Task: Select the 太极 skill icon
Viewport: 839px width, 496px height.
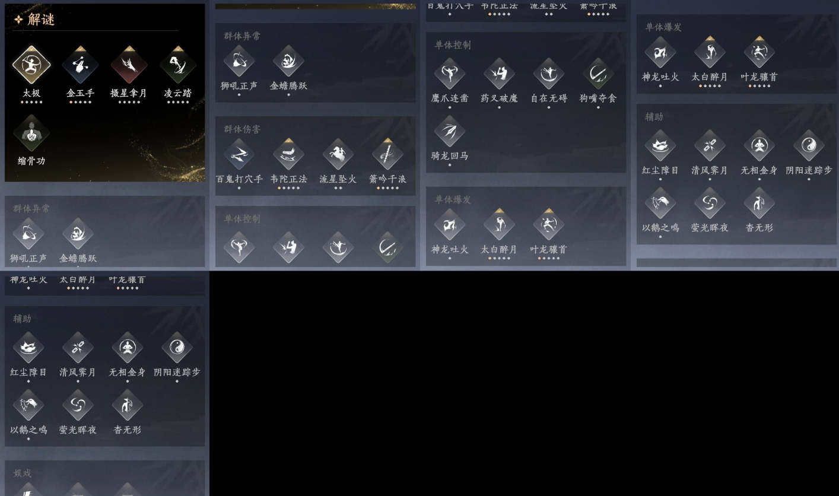Action: (x=31, y=65)
